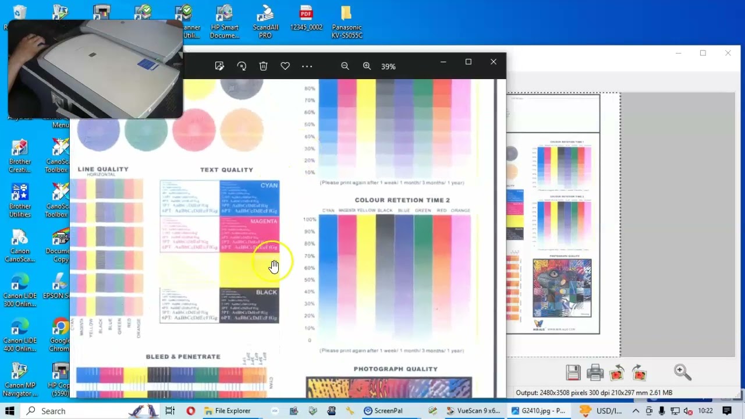Open the notification center icon

727,411
